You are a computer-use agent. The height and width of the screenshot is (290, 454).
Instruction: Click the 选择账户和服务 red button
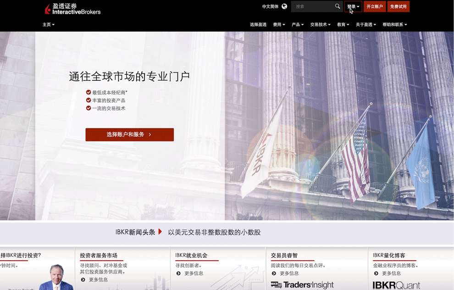[129, 134]
